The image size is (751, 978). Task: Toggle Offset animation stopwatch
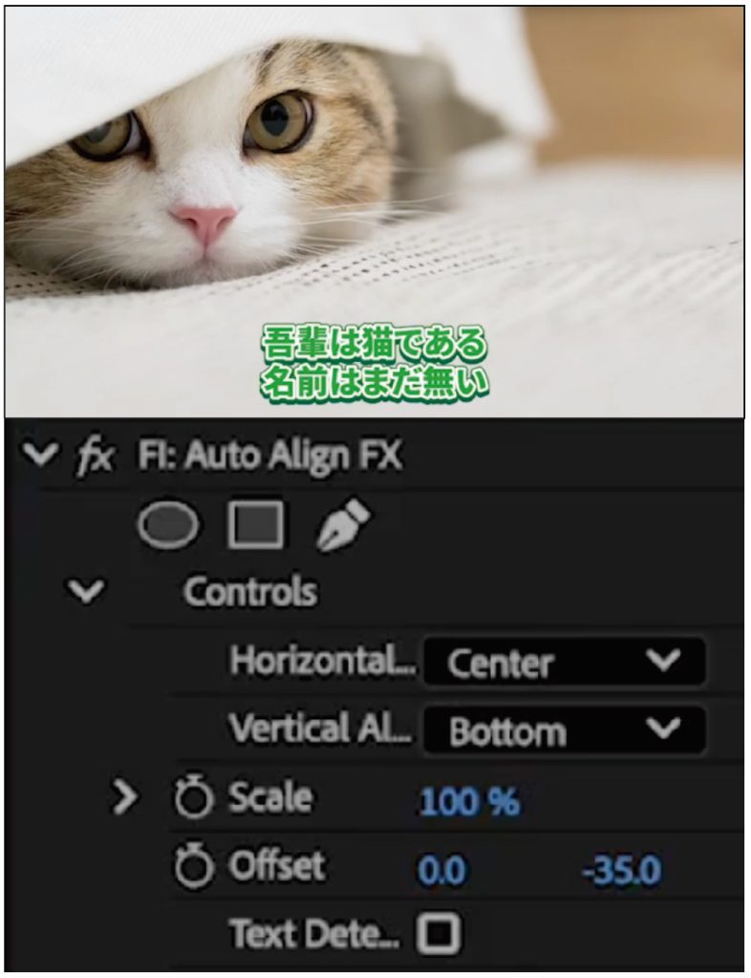[x=193, y=866]
